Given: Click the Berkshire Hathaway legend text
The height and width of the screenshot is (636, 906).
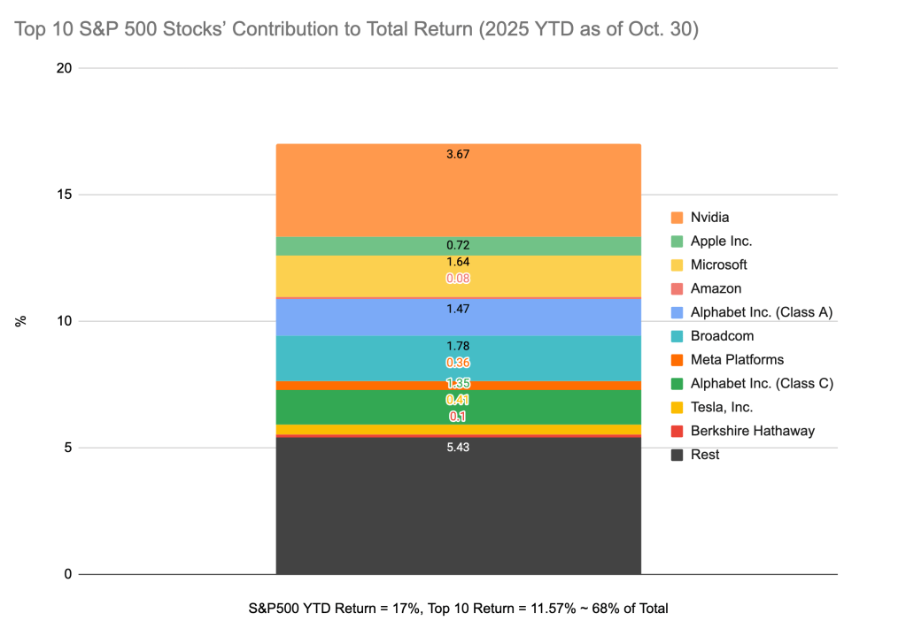Looking at the screenshot, I should click(x=753, y=431).
